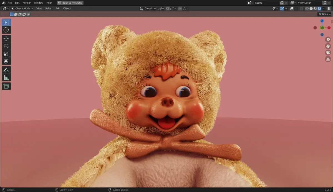Switch to solid viewport shading

coord(311,9)
